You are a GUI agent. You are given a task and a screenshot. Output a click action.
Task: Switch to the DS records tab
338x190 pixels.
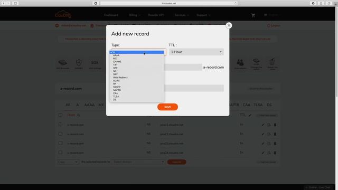click(269, 104)
